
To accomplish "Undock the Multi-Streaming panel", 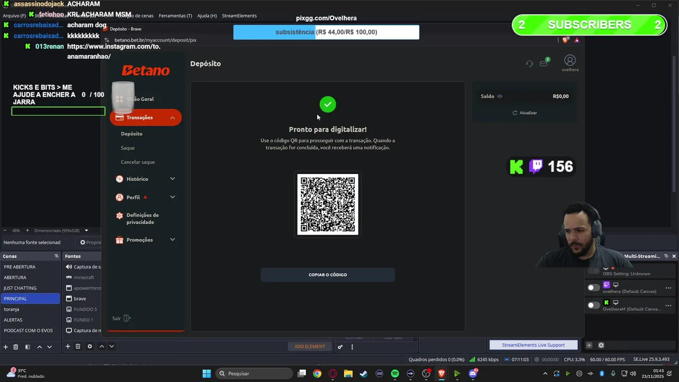I will 666,256.
